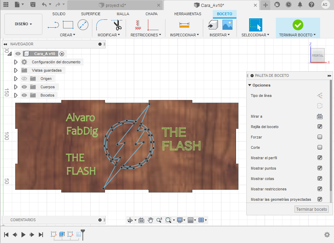Image resolution: width=334 pixels, height=243 pixels.
Task: Toggle Rejilla del boceto checkbox
Action: tap(319, 127)
